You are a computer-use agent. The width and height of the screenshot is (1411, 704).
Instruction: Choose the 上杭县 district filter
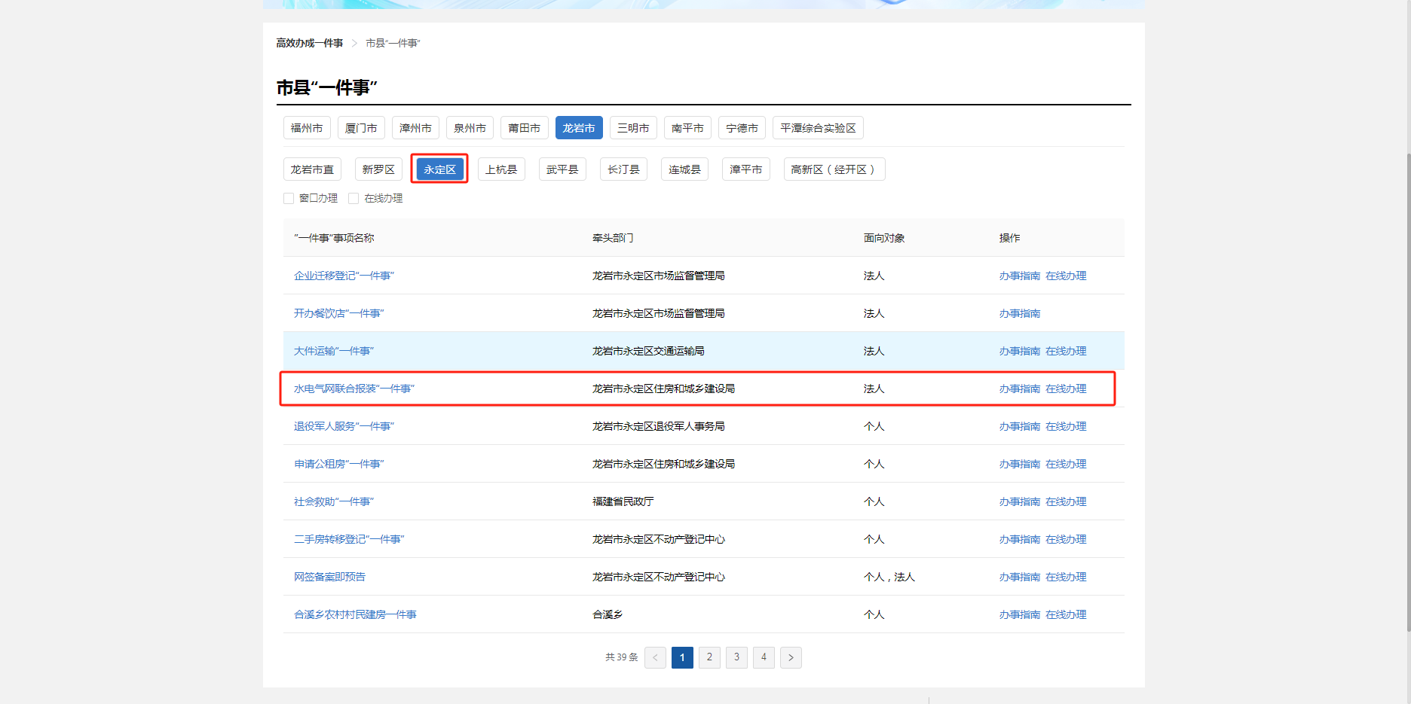pyautogui.click(x=500, y=169)
